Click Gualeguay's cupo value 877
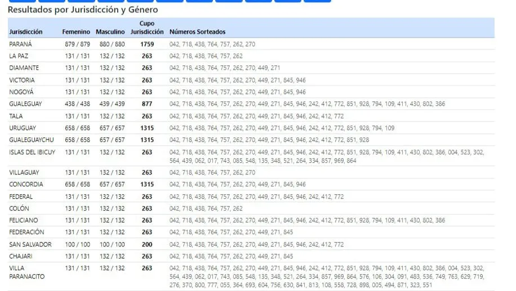The width and height of the screenshot is (516, 291). click(147, 104)
